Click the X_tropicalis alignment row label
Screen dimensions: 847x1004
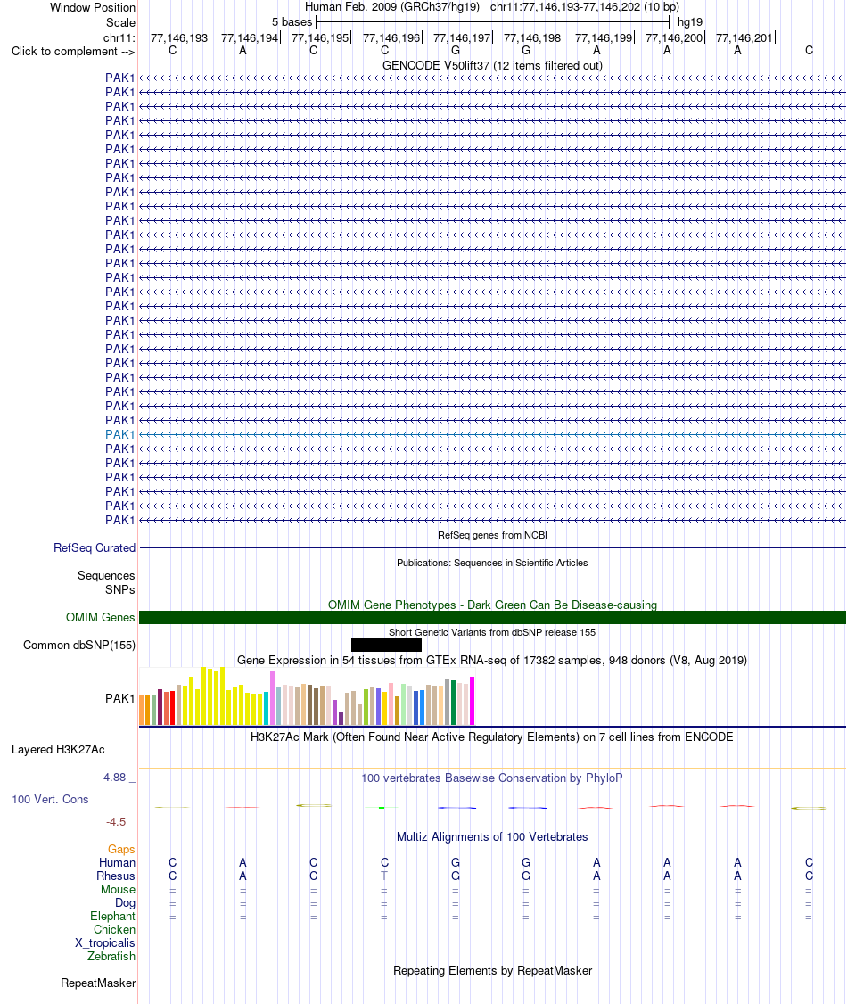(105, 943)
